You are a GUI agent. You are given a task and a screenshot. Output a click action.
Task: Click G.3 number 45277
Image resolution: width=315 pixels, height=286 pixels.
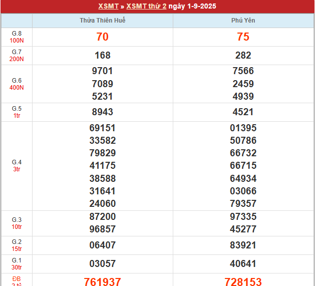point(243,229)
